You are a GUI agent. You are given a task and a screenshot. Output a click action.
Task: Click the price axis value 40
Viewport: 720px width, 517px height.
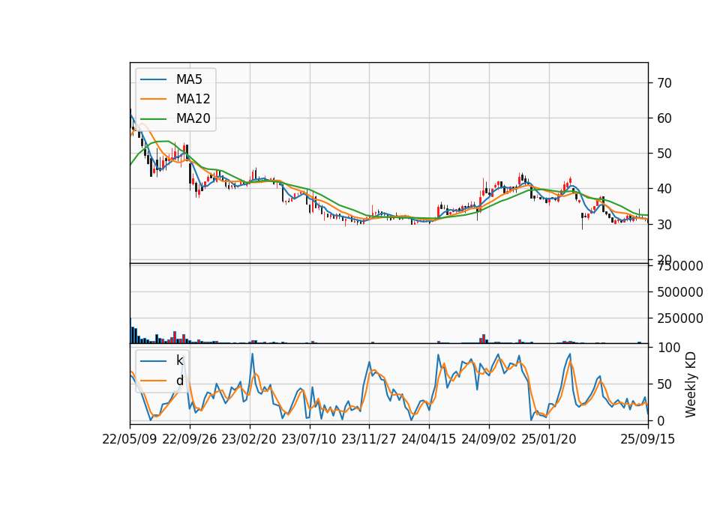pos(664,189)
